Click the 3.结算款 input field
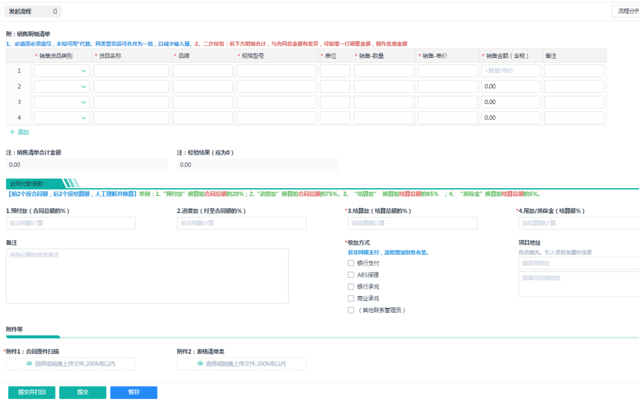This screenshot has width=639, height=402. 412,223
